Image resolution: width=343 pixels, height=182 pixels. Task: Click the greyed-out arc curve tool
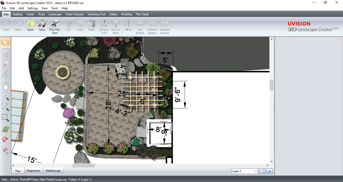[6, 75]
